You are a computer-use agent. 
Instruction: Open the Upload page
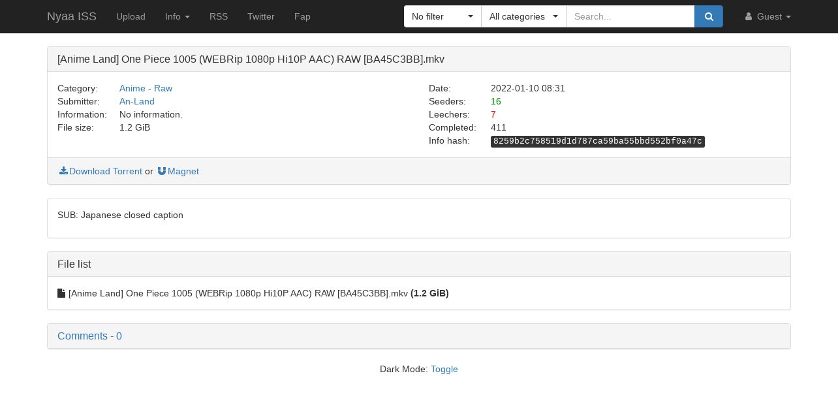[x=131, y=16]
